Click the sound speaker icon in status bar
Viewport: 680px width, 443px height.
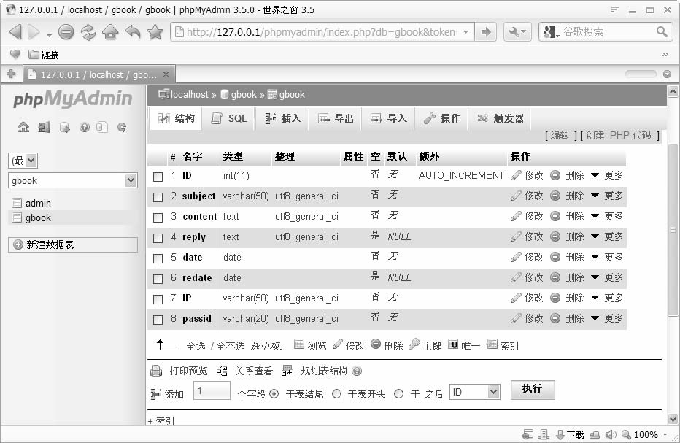point(611,434)
